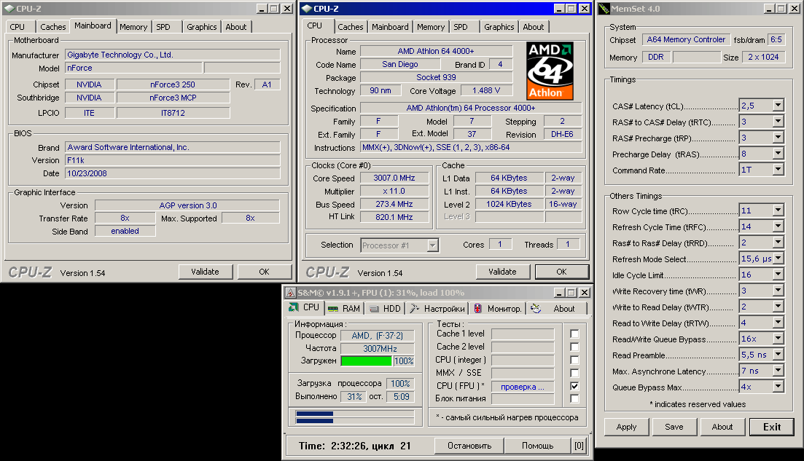Open Ras# to Ras# Delay (tRRD) dropdown
This screenshot has height=461, width=804.
pos(778,243)
